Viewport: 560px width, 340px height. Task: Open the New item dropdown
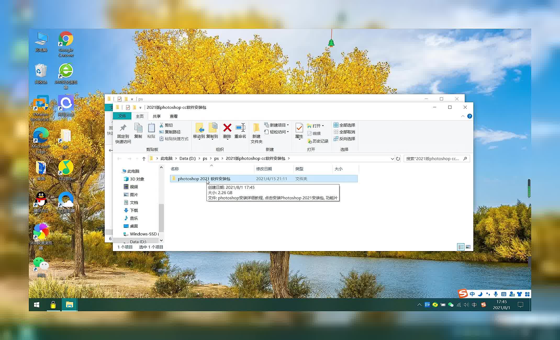click(277, 125)
